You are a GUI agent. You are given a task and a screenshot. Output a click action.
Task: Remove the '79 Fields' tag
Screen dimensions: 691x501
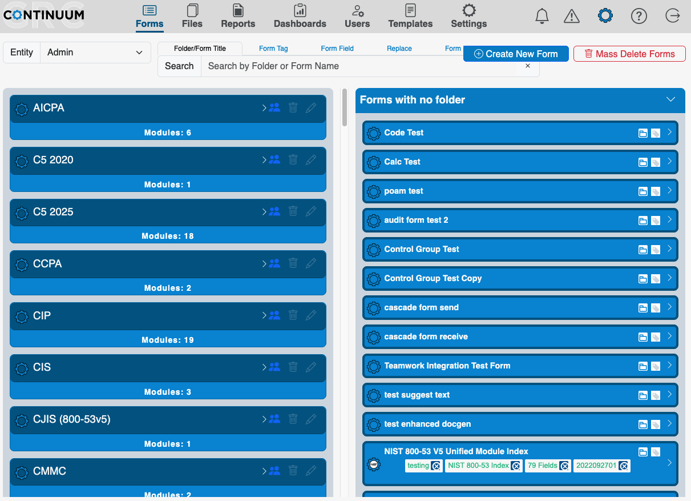click(564, 466)
